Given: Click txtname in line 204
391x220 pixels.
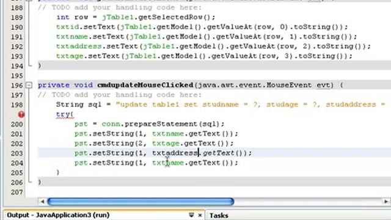Looking at the screenshot, I should (x=168, y=163).
